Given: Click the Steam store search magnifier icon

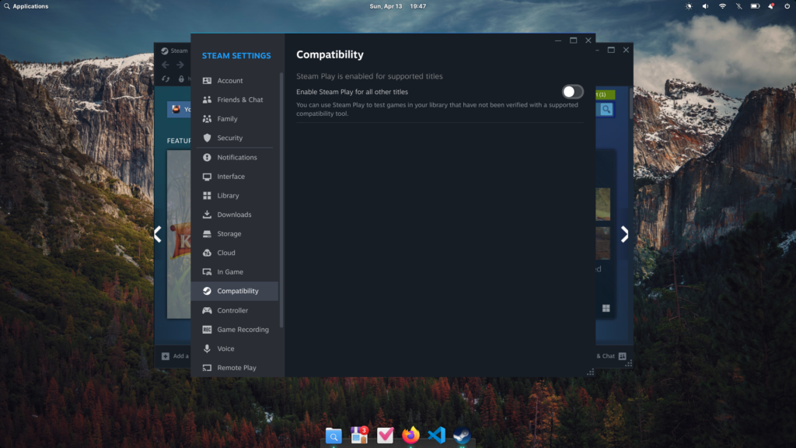Looking at the screenshot, I should click(x=606, y=109).
